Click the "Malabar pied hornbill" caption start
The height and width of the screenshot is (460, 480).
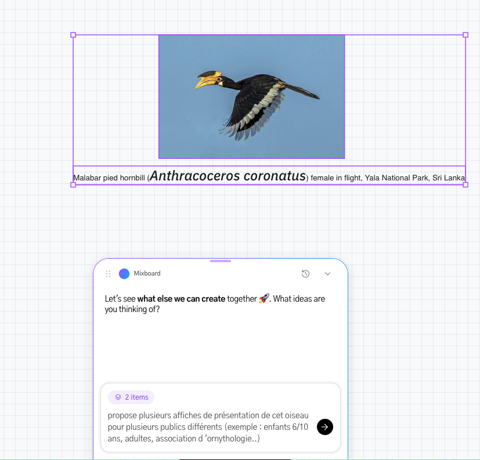tap(109, 178)
